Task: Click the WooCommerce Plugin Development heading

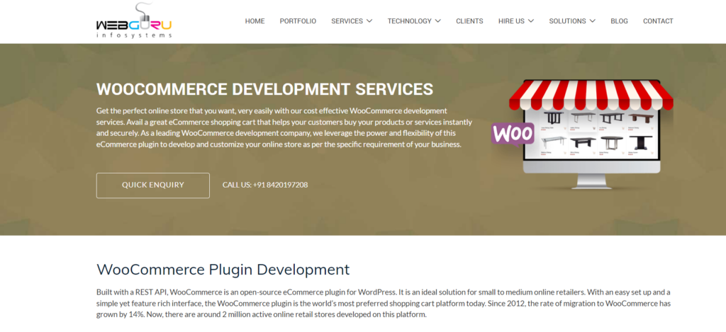Action: point(223,270)
